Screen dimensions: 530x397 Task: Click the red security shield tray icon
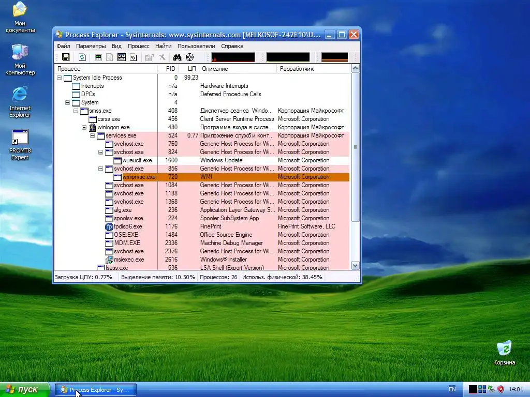[500, 389]
